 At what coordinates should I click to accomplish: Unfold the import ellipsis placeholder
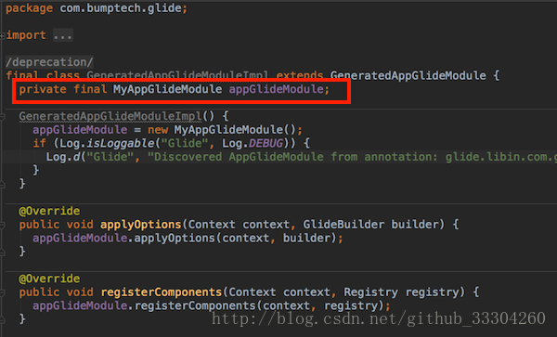click(x=63, y=35)
